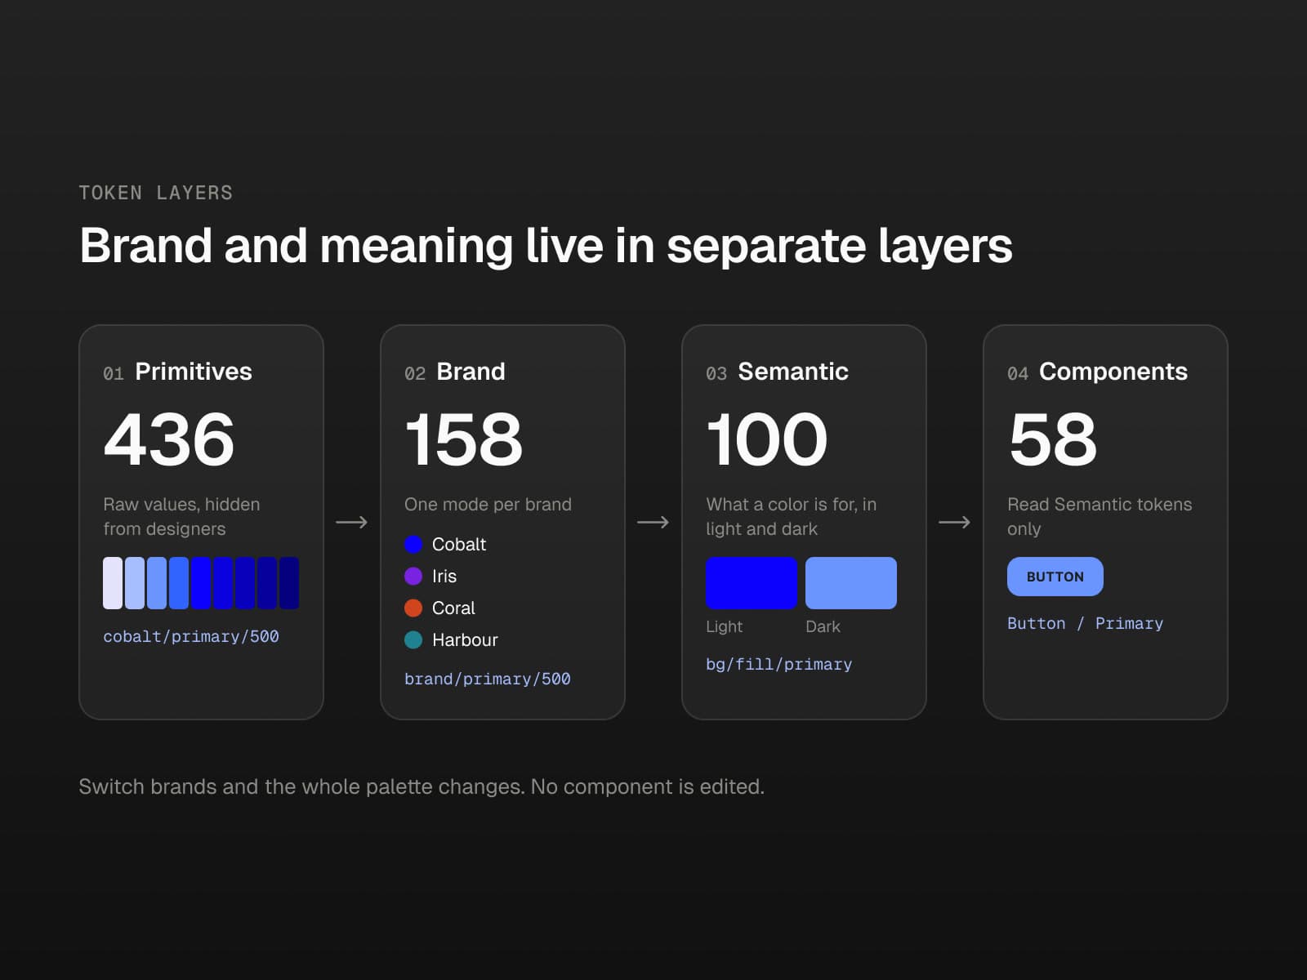Image resolution: width=1307 pixels, height=980 pixels.
Task: Click the Components card heading
Action: pos(1113,372)
